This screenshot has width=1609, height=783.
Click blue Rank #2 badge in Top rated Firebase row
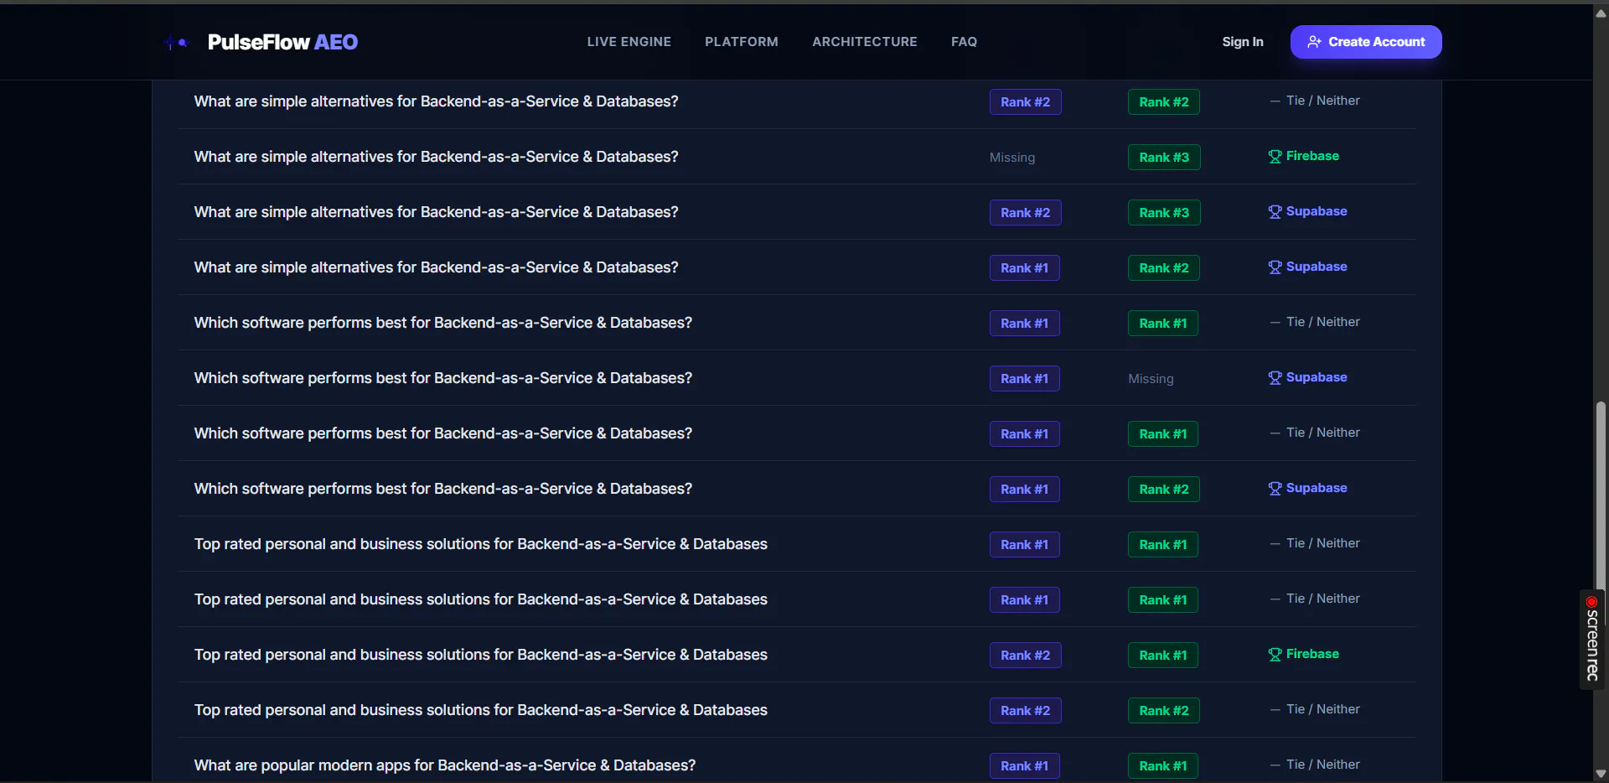tap(1026, 656)
